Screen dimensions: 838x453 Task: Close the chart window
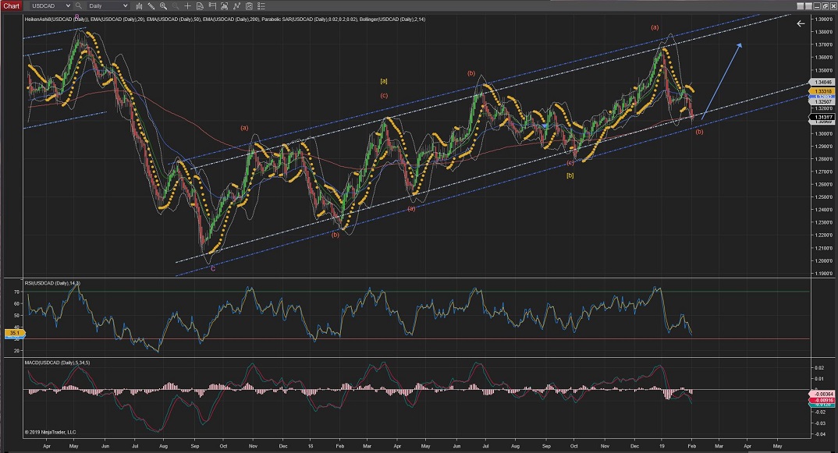point(833,6)
